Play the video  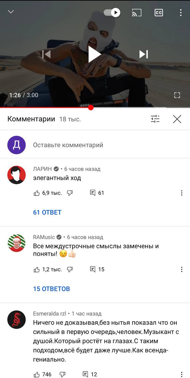95,54
